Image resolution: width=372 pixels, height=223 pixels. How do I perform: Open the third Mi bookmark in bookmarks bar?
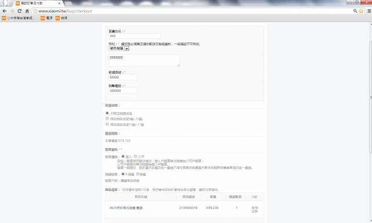(61, 18)
